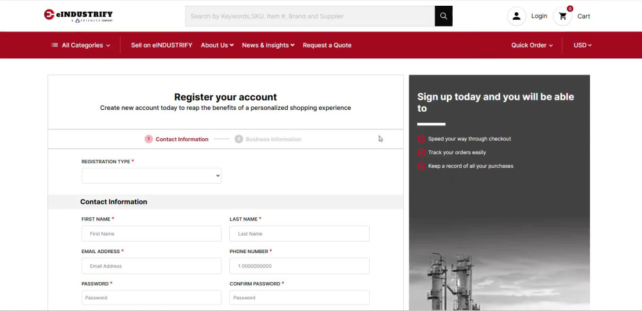
Task: Click the Contact Information section header
Action: (114, 202)
